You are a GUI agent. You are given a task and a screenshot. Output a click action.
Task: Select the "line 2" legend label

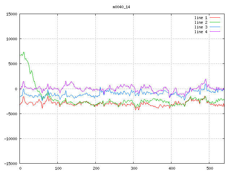(x=201, y=22)
